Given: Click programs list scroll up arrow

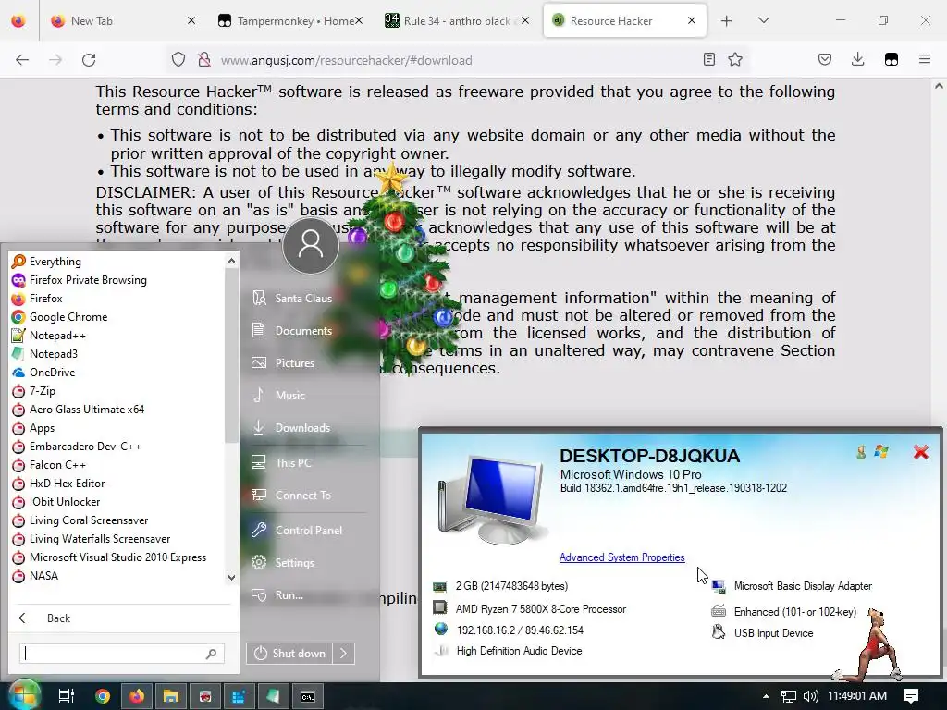Looking at the screenshot, I should (x=231, y=261).
